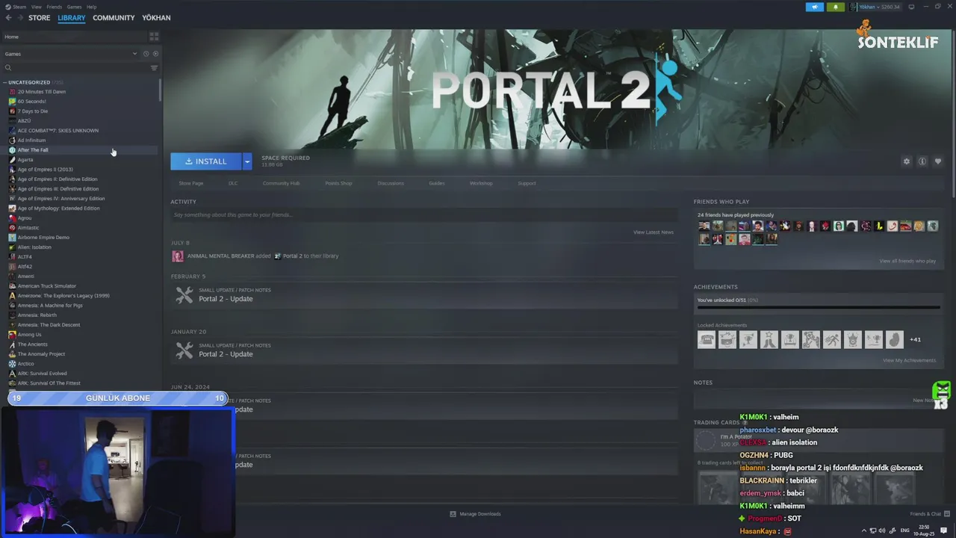Click the Windows volume tray icon
The height and width of the screenshot is (538, 956).
(882, 531)
